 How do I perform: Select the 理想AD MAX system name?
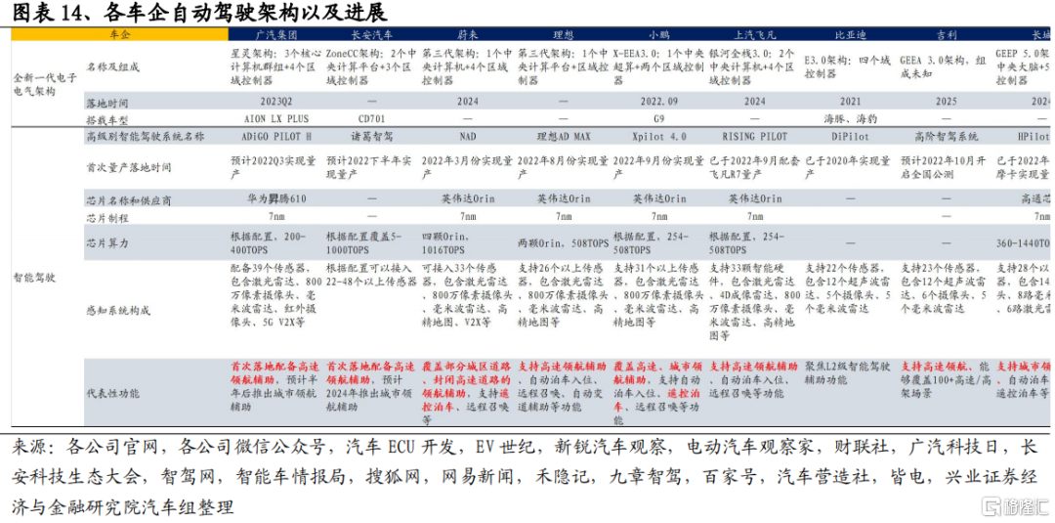[564, 137]
